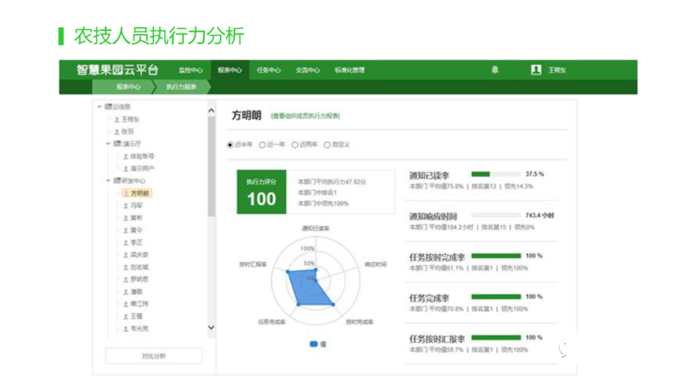The width and height of the screenshot is (680, 382).
Task: Click the group icon beside 研发中心
Action: pos(117,181)
